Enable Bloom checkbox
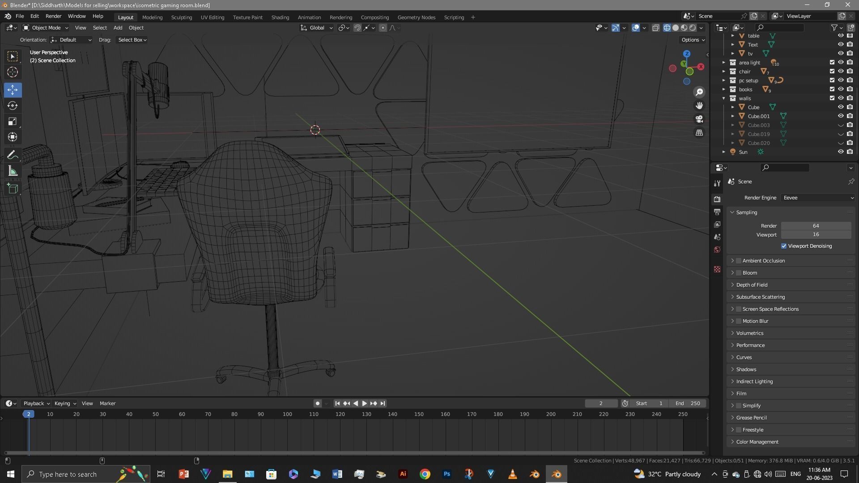 pos(739,273)
